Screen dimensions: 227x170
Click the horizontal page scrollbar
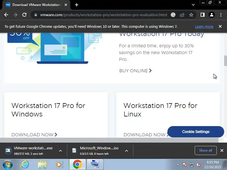[x=109, y=140]
